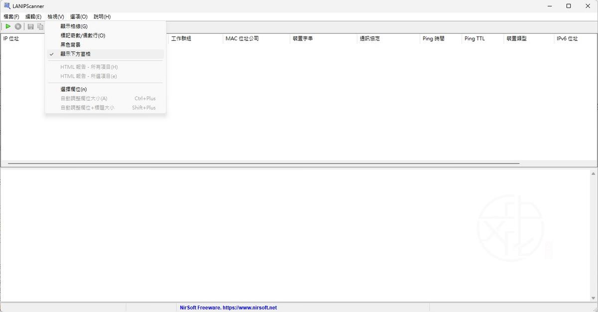
Task: Toggle 標記奇數/偶數行(O) menu option
Action: 83,35
